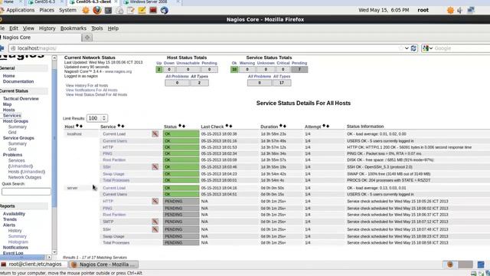Image resolution: width=490 pixels, height=276 pixels.
Task: Select the Nagios Core browser tab
Action: [40, 38]
